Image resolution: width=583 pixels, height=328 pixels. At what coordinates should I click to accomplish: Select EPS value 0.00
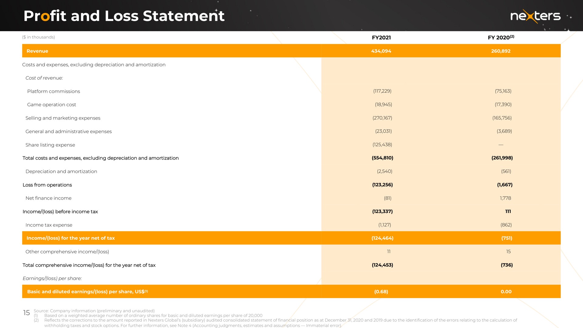(x=506, y=292)
